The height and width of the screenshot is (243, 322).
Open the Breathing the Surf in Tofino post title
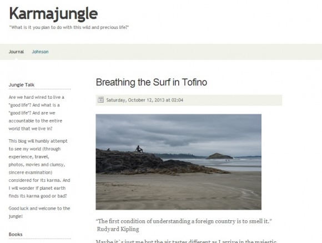(152, 82)
